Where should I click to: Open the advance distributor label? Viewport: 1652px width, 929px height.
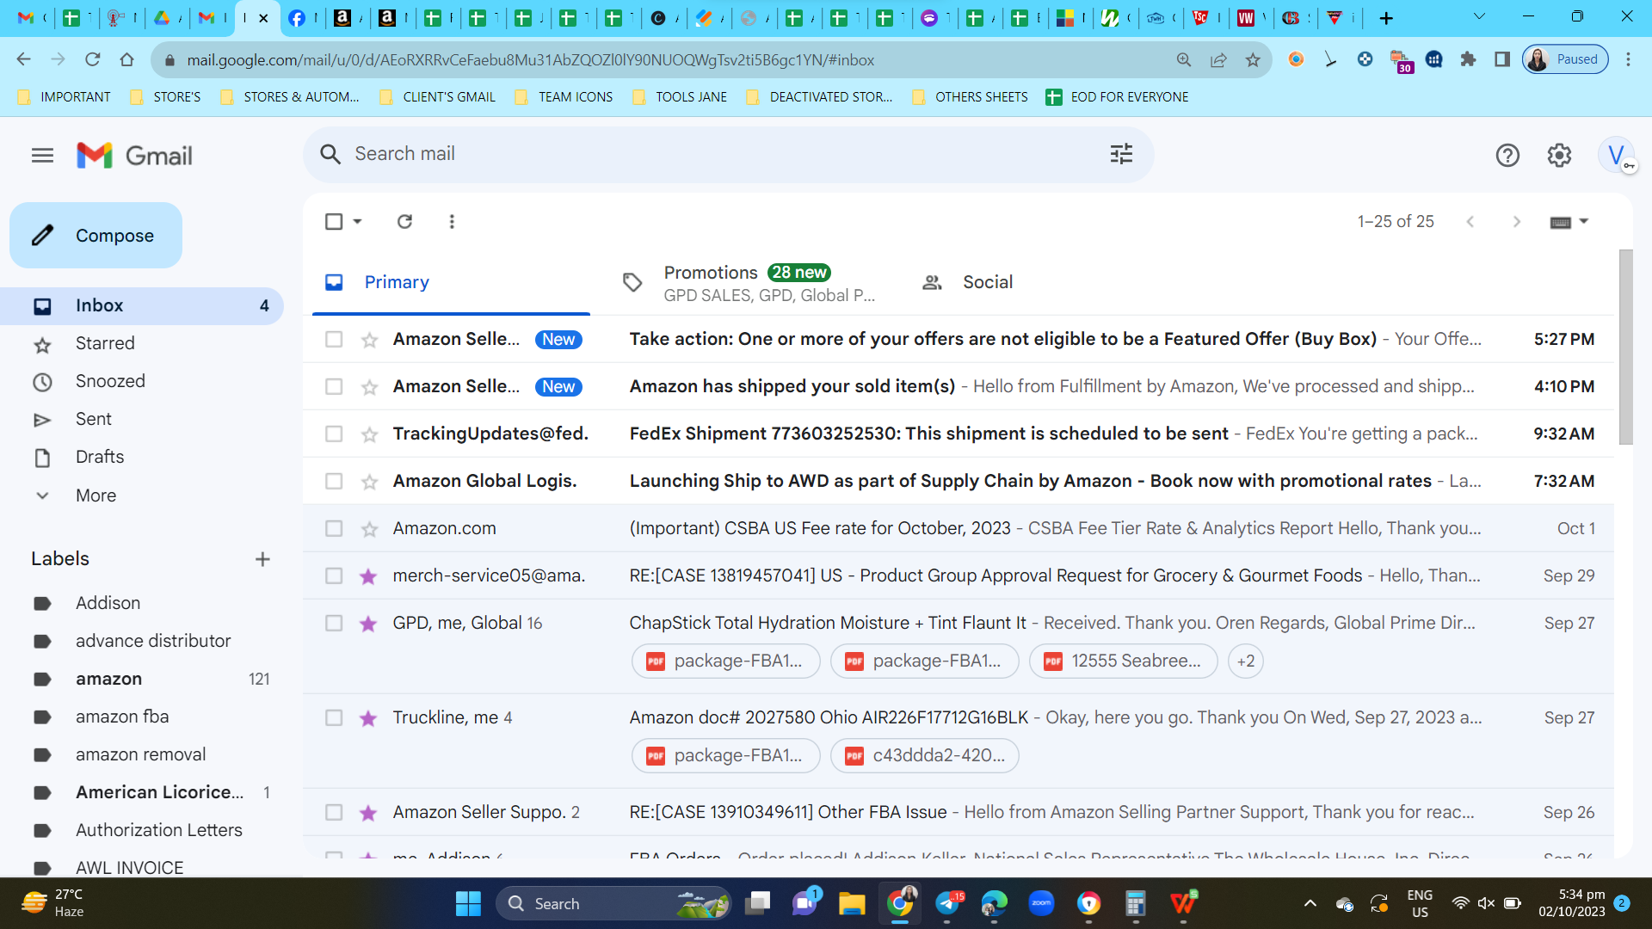(153, 642)
